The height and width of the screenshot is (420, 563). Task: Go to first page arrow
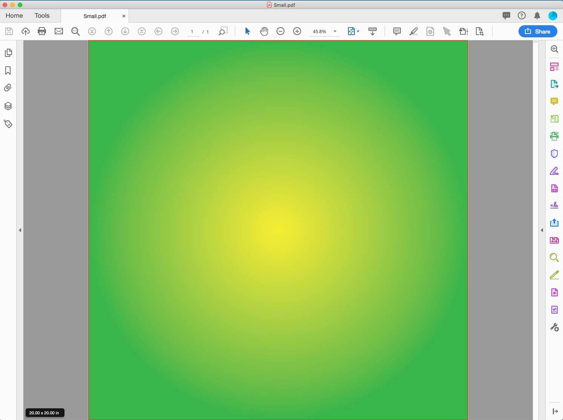click(92, 31)
